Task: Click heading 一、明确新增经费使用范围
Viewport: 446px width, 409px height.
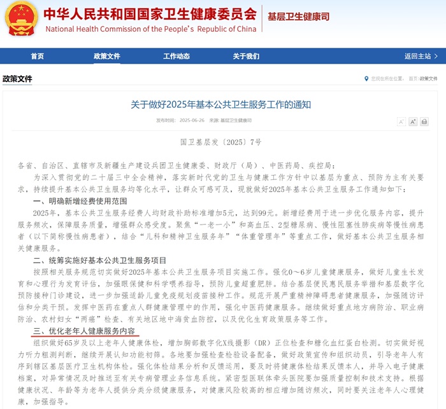Action: click(80, 201)
